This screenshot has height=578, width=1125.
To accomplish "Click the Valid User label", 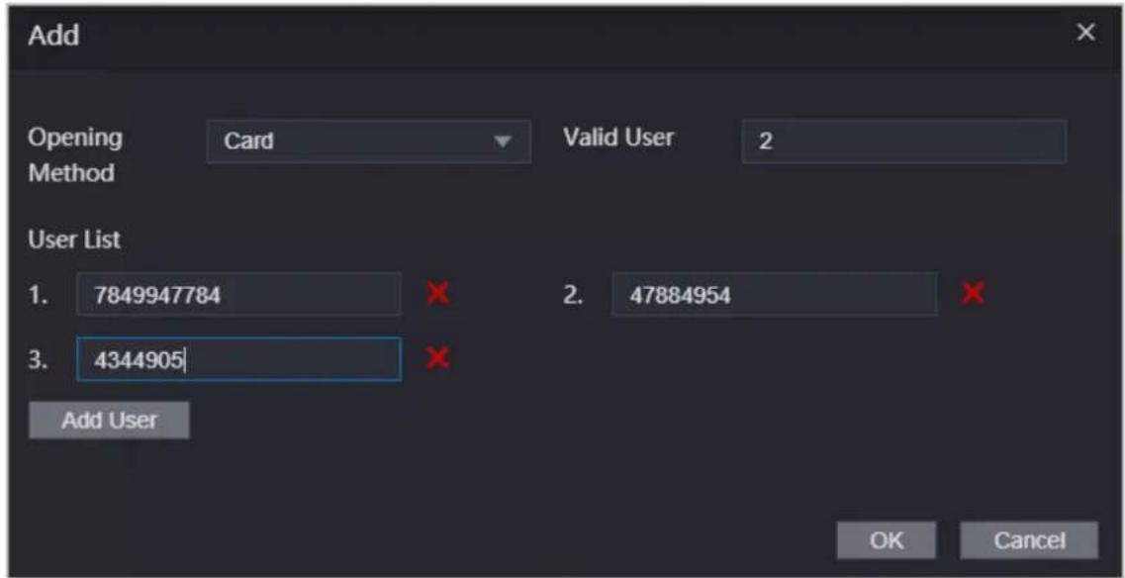I will pyautogui.click(x=617, y=138).
